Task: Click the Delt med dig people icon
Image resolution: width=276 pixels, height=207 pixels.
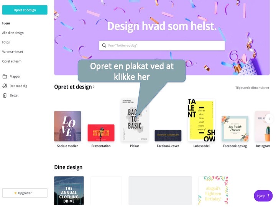Action: point(5,86)
